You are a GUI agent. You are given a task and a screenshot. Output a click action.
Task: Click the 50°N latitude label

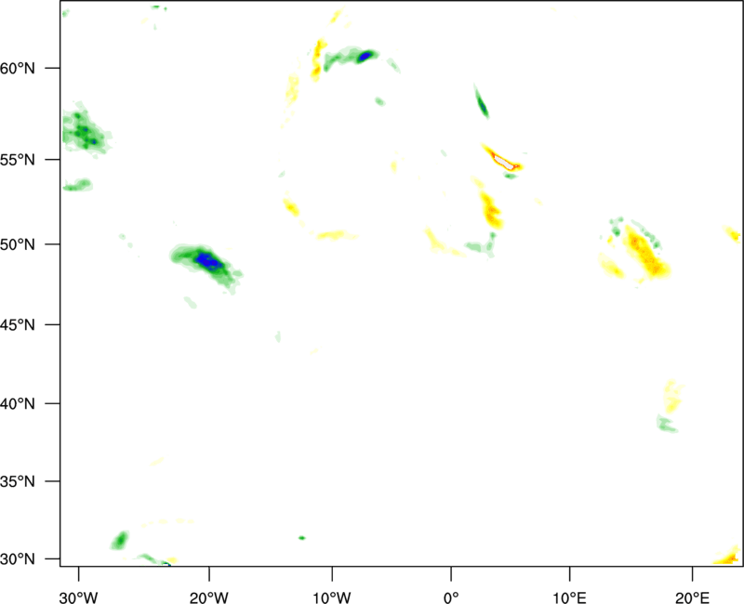point(18,244)
